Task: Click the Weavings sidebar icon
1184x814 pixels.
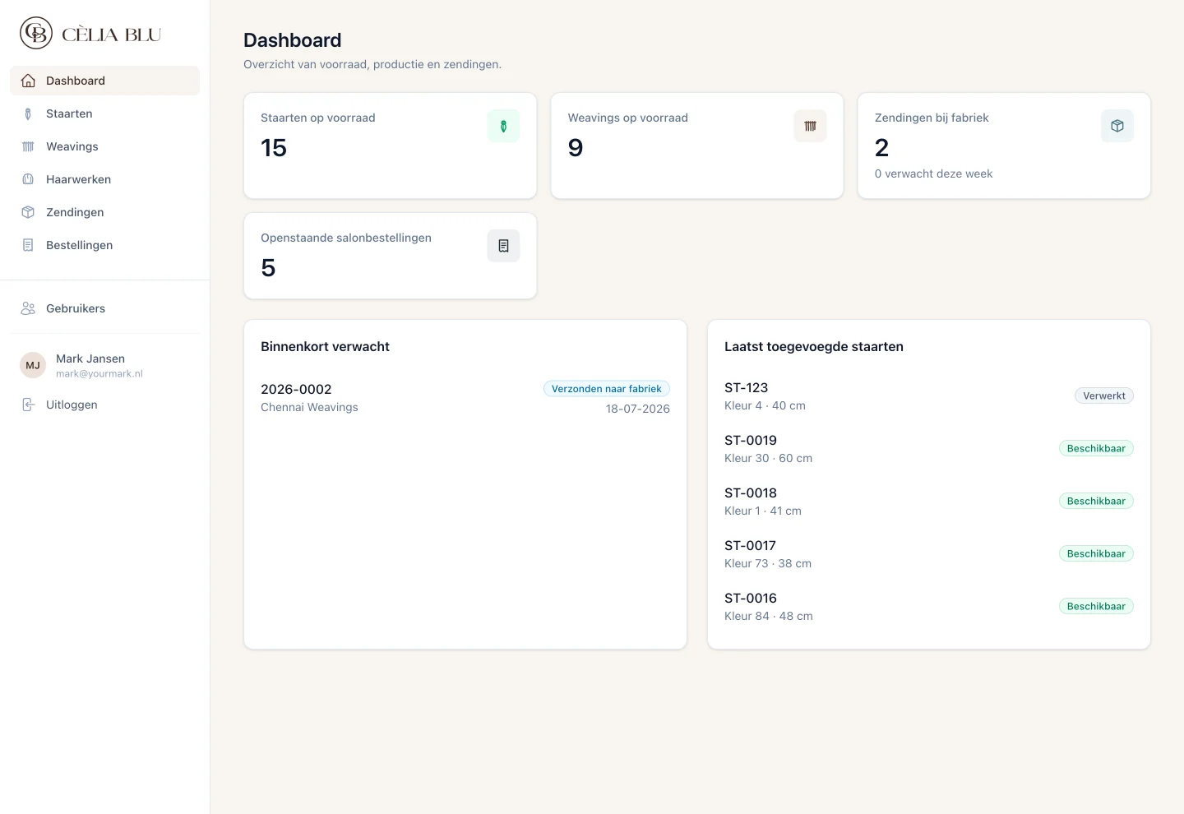Action: 28,146
